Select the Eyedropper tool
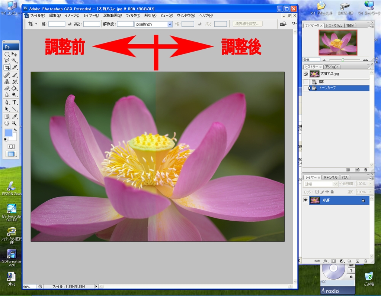The width and height of the screenshot is (381, 296). pyautogui.click(x=15, y=117)
